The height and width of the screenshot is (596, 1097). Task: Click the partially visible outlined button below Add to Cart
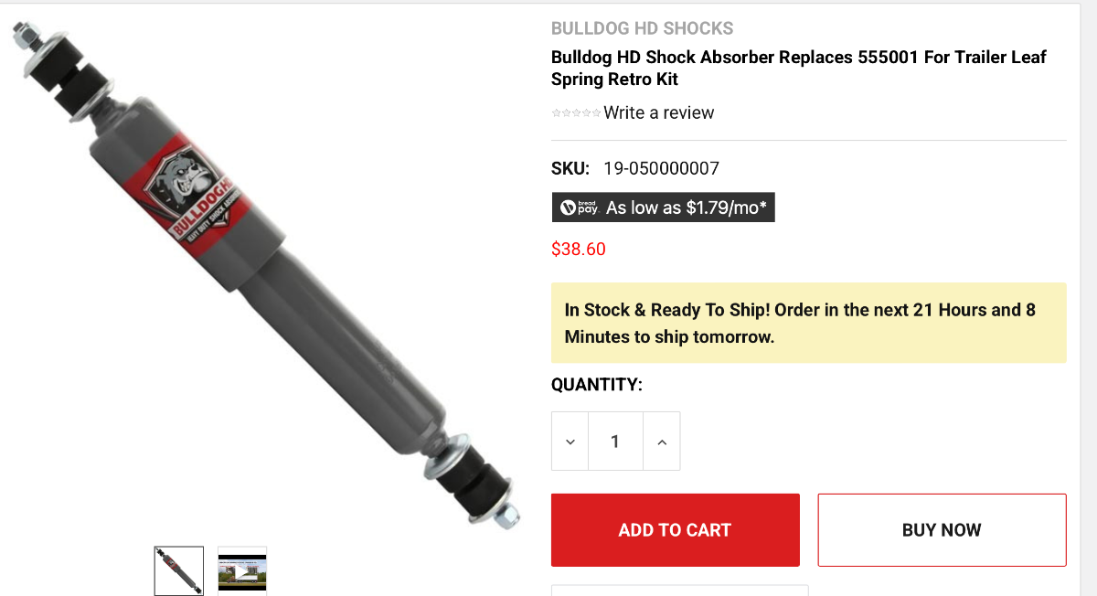pyautogui.click(x=680, y=591)
